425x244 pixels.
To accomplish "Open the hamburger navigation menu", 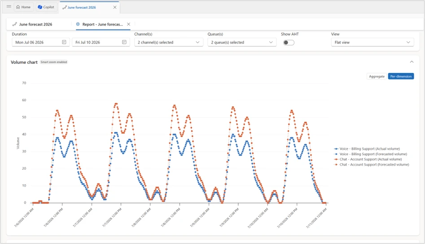I will (9, 7).
